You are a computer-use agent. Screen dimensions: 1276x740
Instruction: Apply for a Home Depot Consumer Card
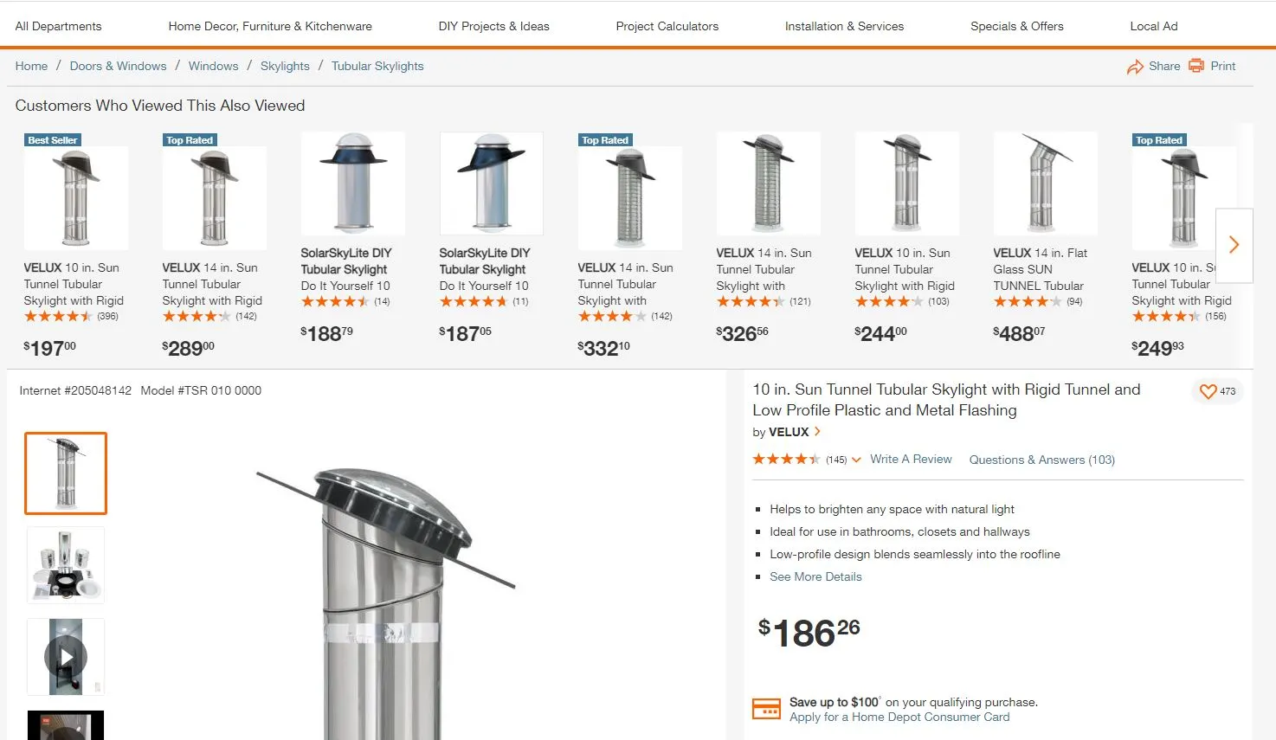point(899,717)
